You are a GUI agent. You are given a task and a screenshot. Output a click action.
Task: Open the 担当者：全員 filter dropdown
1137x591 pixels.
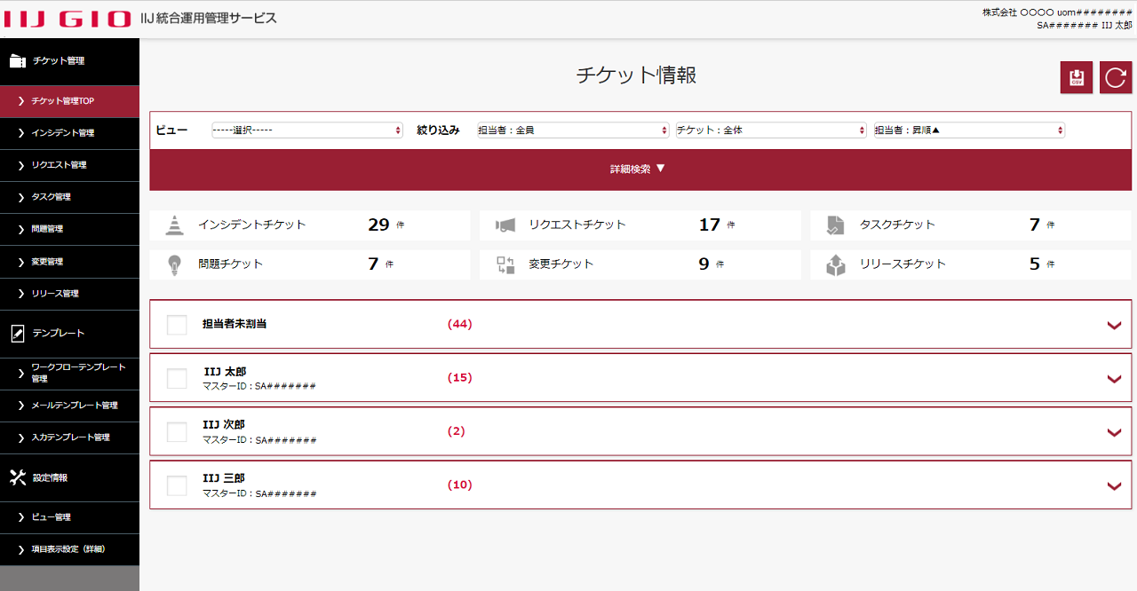(x=573, y=130)
